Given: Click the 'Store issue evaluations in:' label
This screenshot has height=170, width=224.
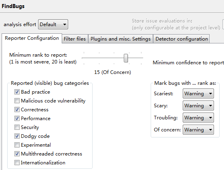Looking at the screenshot, I should pos(162,21).
